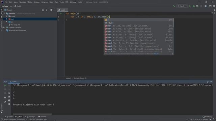Expand the External Libraries node arrow
Screen dimensions: 216x121
click(4, 28)
